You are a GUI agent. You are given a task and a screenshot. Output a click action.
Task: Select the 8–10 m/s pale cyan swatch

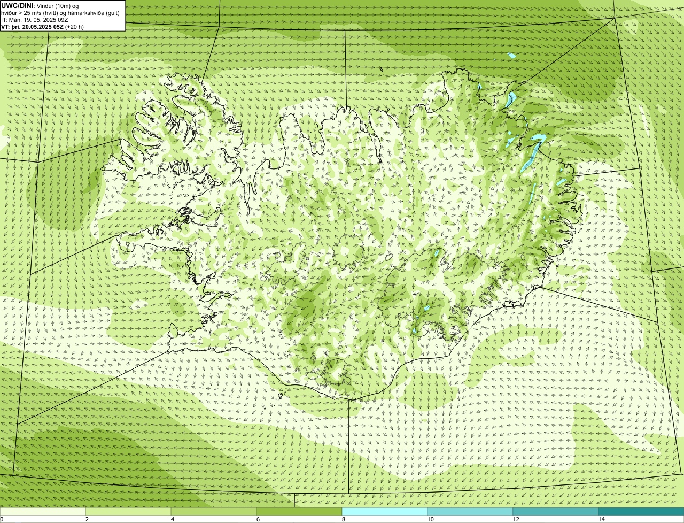[x=385, y=512]
